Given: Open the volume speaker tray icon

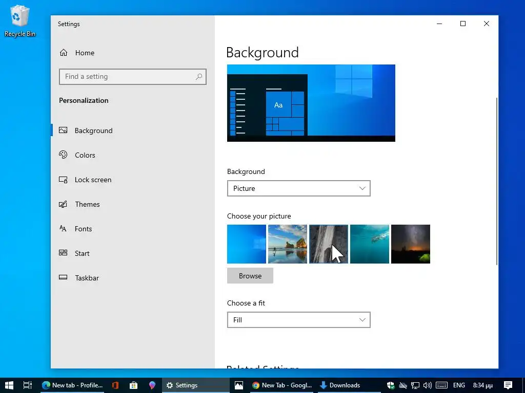Looking at the screenshot, I should tap(428, 385).
